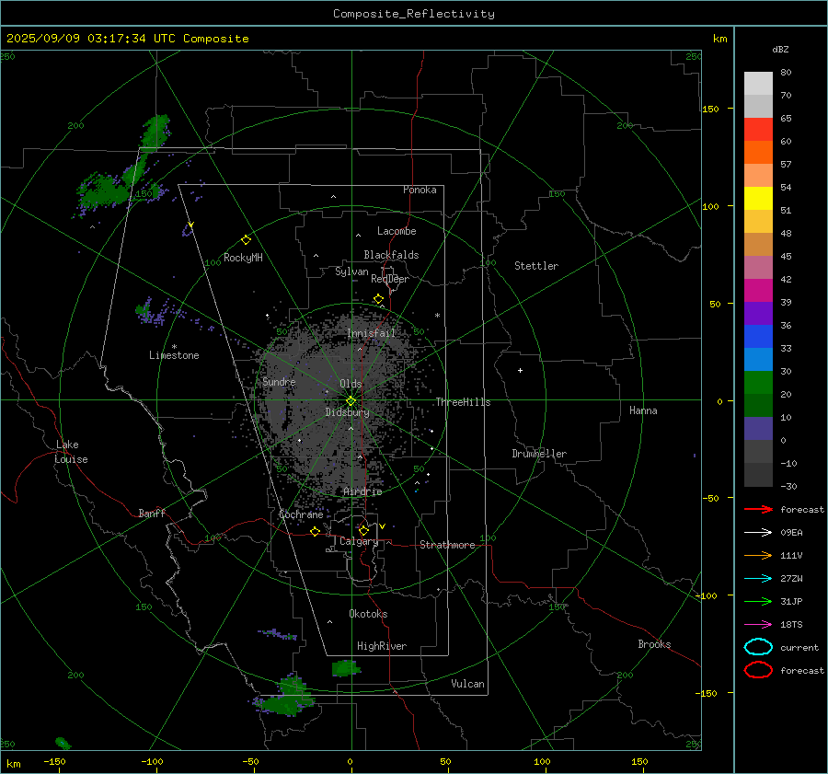Viewport: 828px width, 774px height.
Task: Click the 18TS legend label
Action: (791, 625)
